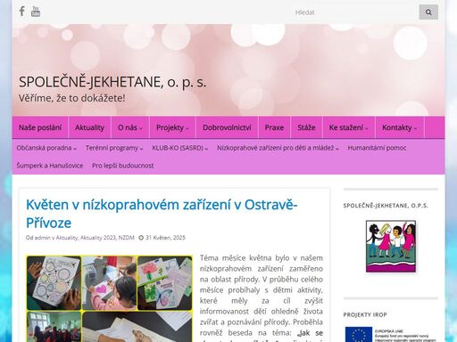Screen dimensions: 457x342
Task: Open the YouTube channel icon
Action: point(36,12)
